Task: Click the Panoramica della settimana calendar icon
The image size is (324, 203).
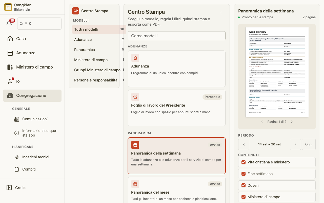Action: (x=135, y=145)
